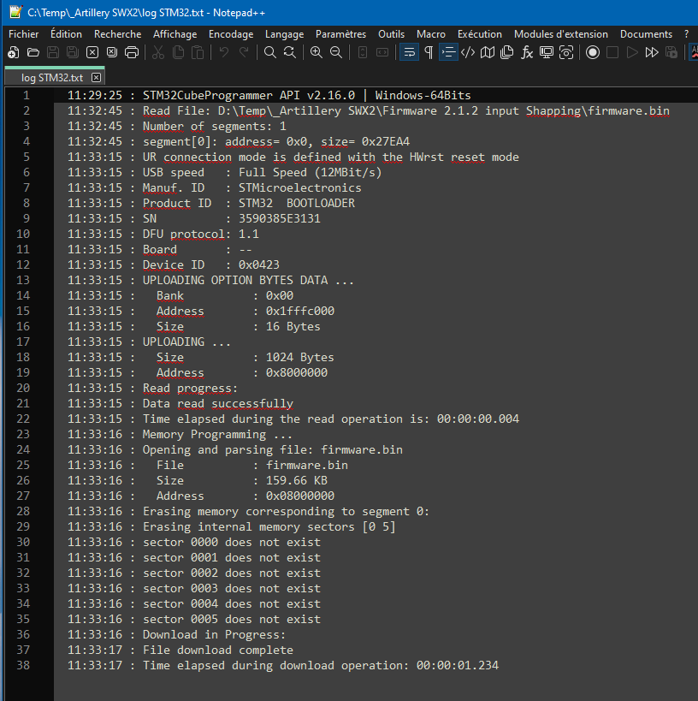Toggle the Word Wrap button
Screen dimensions: 698x701
click(x=409, y=52)
